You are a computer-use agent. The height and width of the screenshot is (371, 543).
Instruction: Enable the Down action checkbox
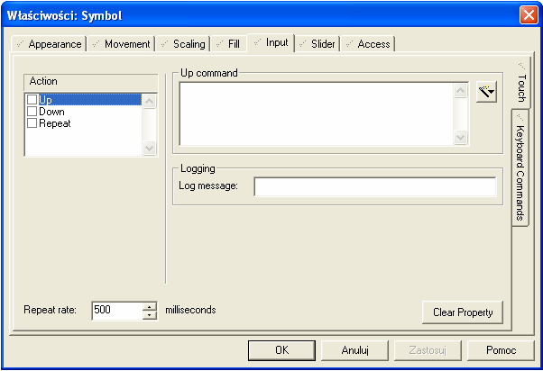tap(32, 112)
